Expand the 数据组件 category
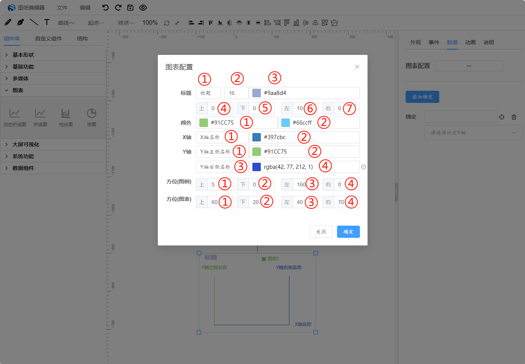Screen dimensions: 525x364 tap(53, 168)
